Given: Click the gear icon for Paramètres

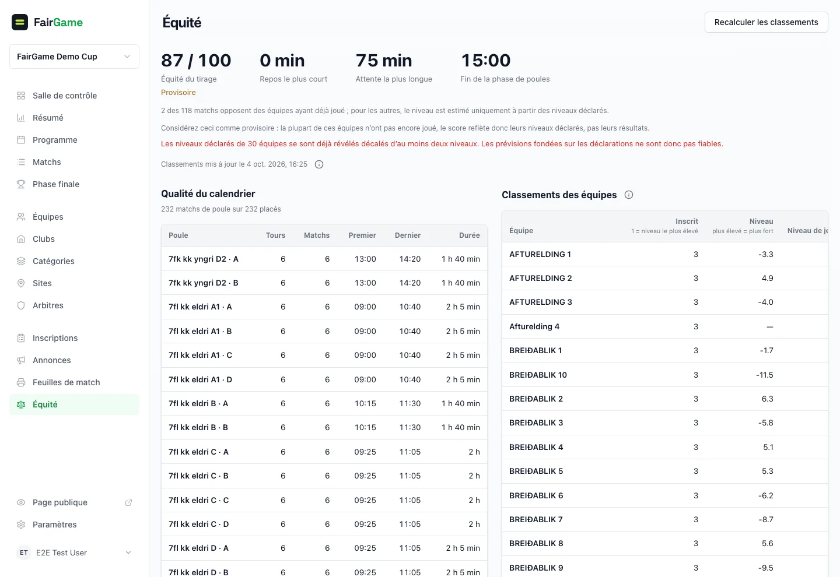Looking at the screenshot, I should pyautogui.click(x=21, y=525).
